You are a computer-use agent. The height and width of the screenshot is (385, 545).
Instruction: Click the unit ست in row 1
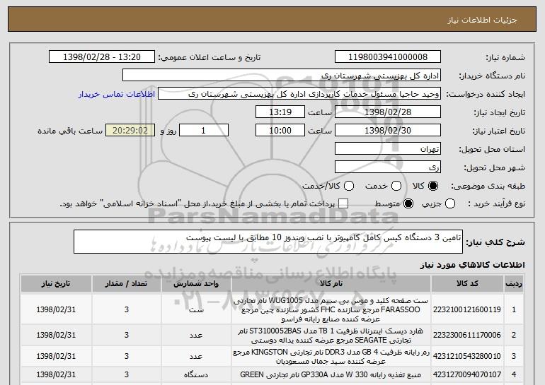click(196, 309)
